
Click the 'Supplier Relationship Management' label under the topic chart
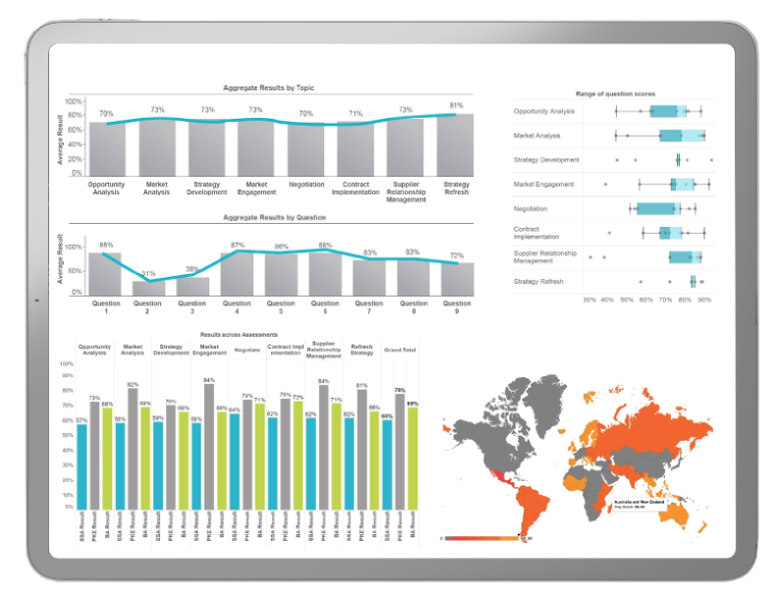(x=406, y=191)
